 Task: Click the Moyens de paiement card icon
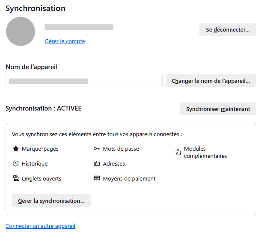[97, 178]
